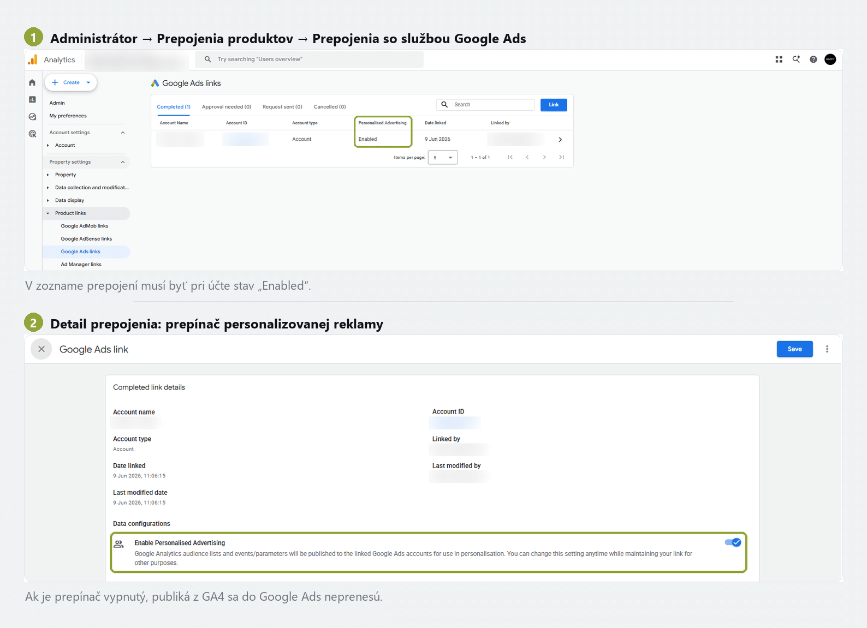Viewport: 867px width, 628px height.
Task: Open Google AdSense links
Action: (86, 239)
